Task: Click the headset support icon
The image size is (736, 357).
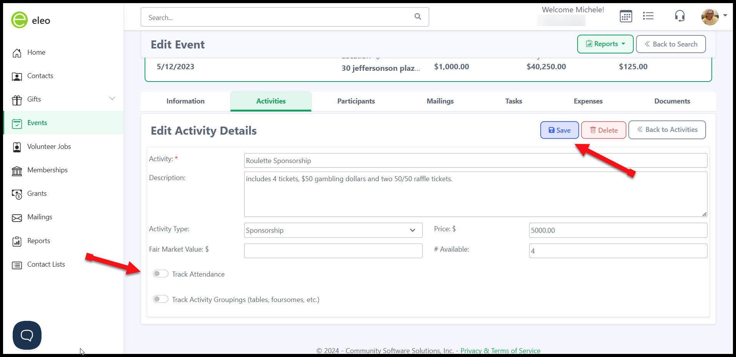Action: [680, 16]
